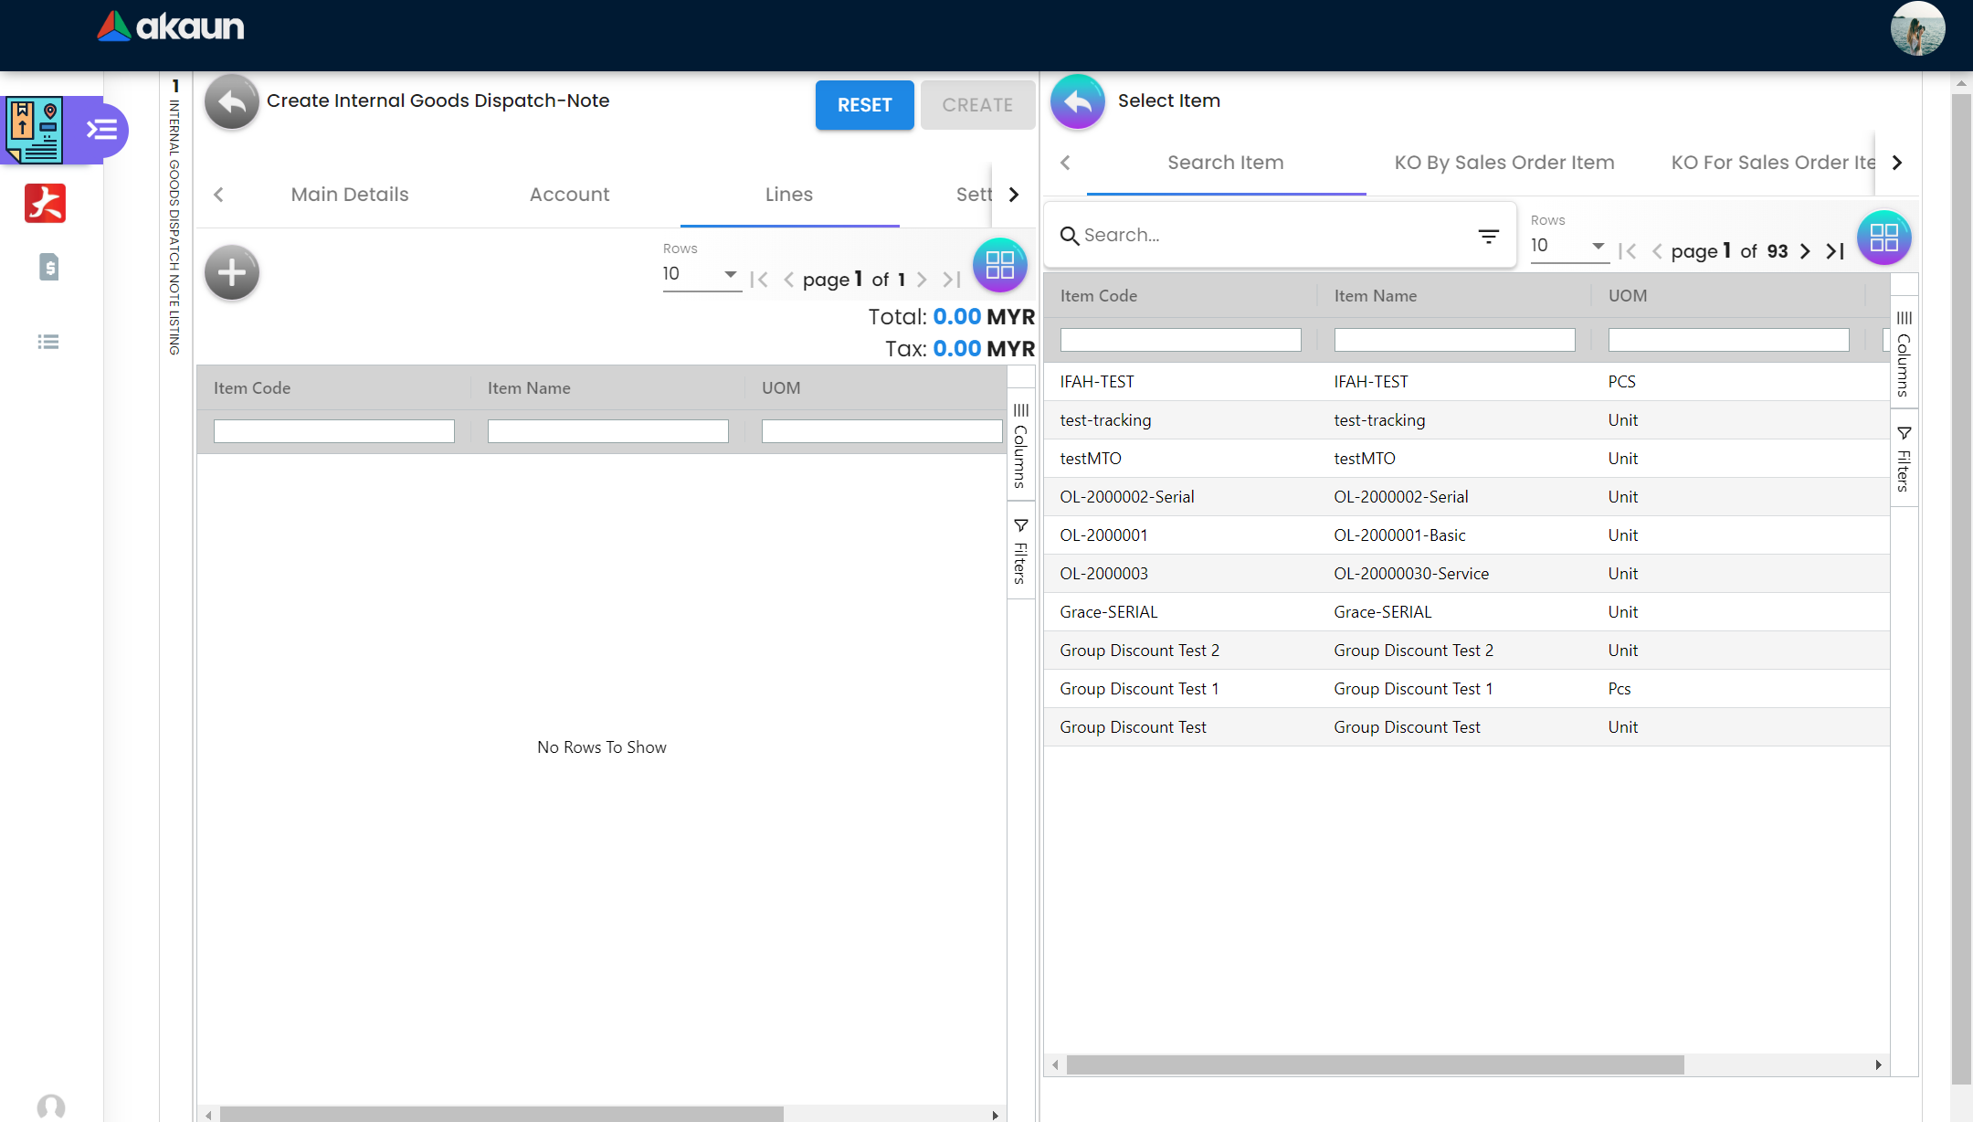Open the search filter options icon
Screen dimensions: 1973x1122
pyautogui.click(x=1488, y=236)
